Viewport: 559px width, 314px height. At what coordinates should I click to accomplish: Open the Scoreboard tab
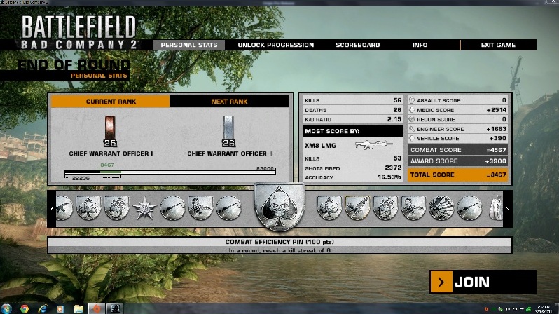point(357,45)
